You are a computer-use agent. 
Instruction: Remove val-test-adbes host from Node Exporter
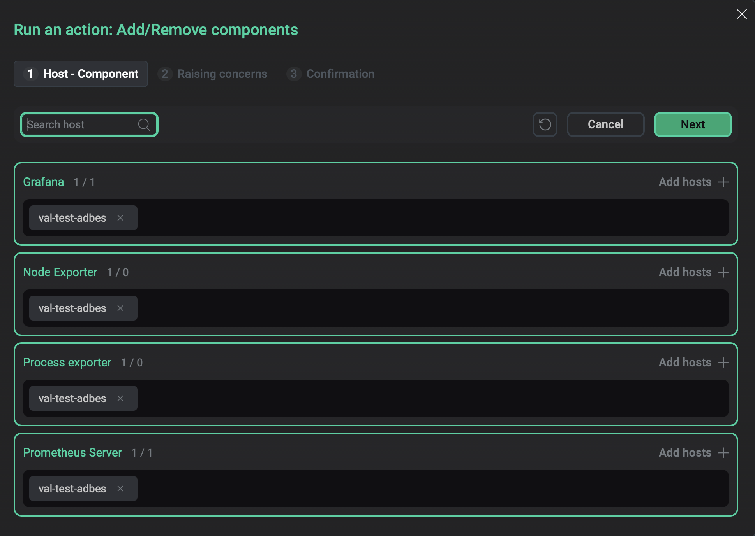(x=120, y=308)
